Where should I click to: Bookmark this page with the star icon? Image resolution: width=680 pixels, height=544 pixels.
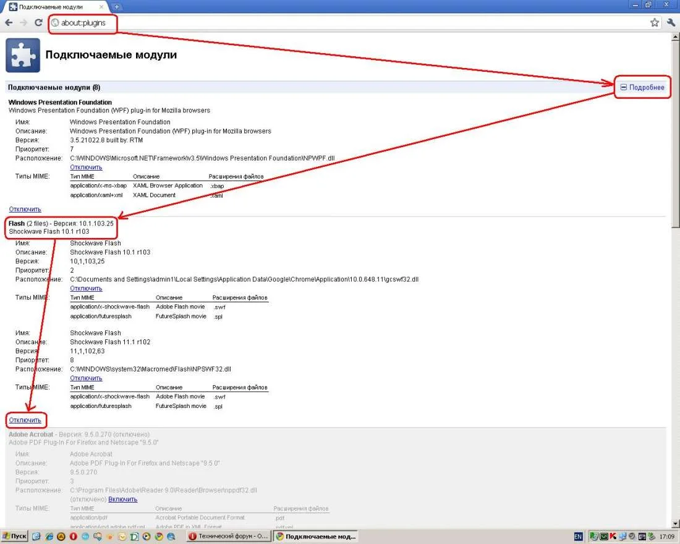pos(655,22)
